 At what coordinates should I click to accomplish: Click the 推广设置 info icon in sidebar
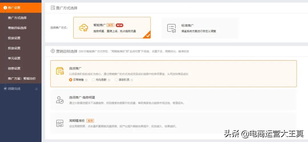point(5,8)
